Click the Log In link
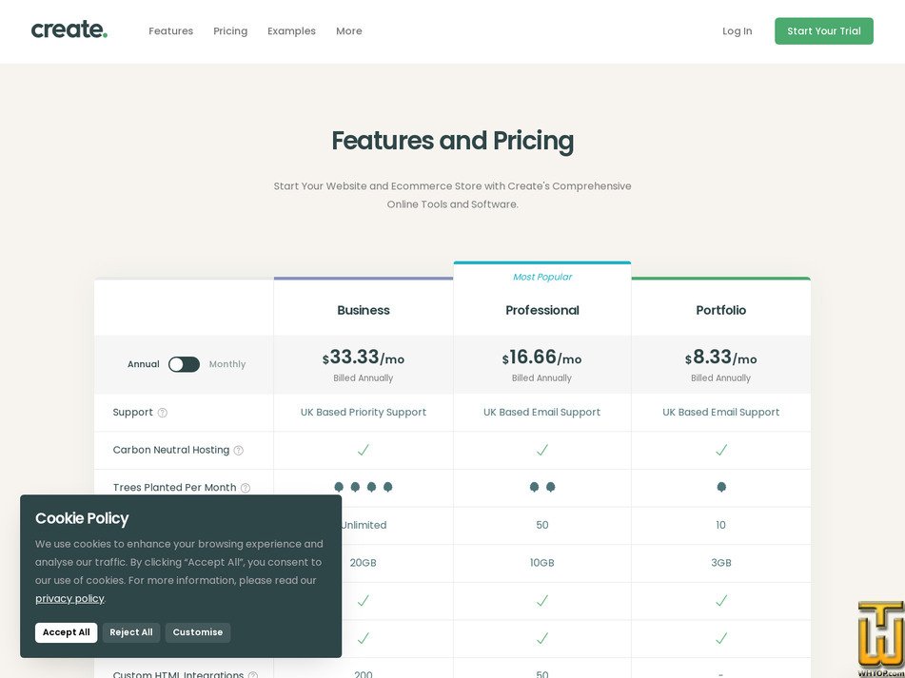Viewport: 905px width, 678px height. (x=738, y=31)
